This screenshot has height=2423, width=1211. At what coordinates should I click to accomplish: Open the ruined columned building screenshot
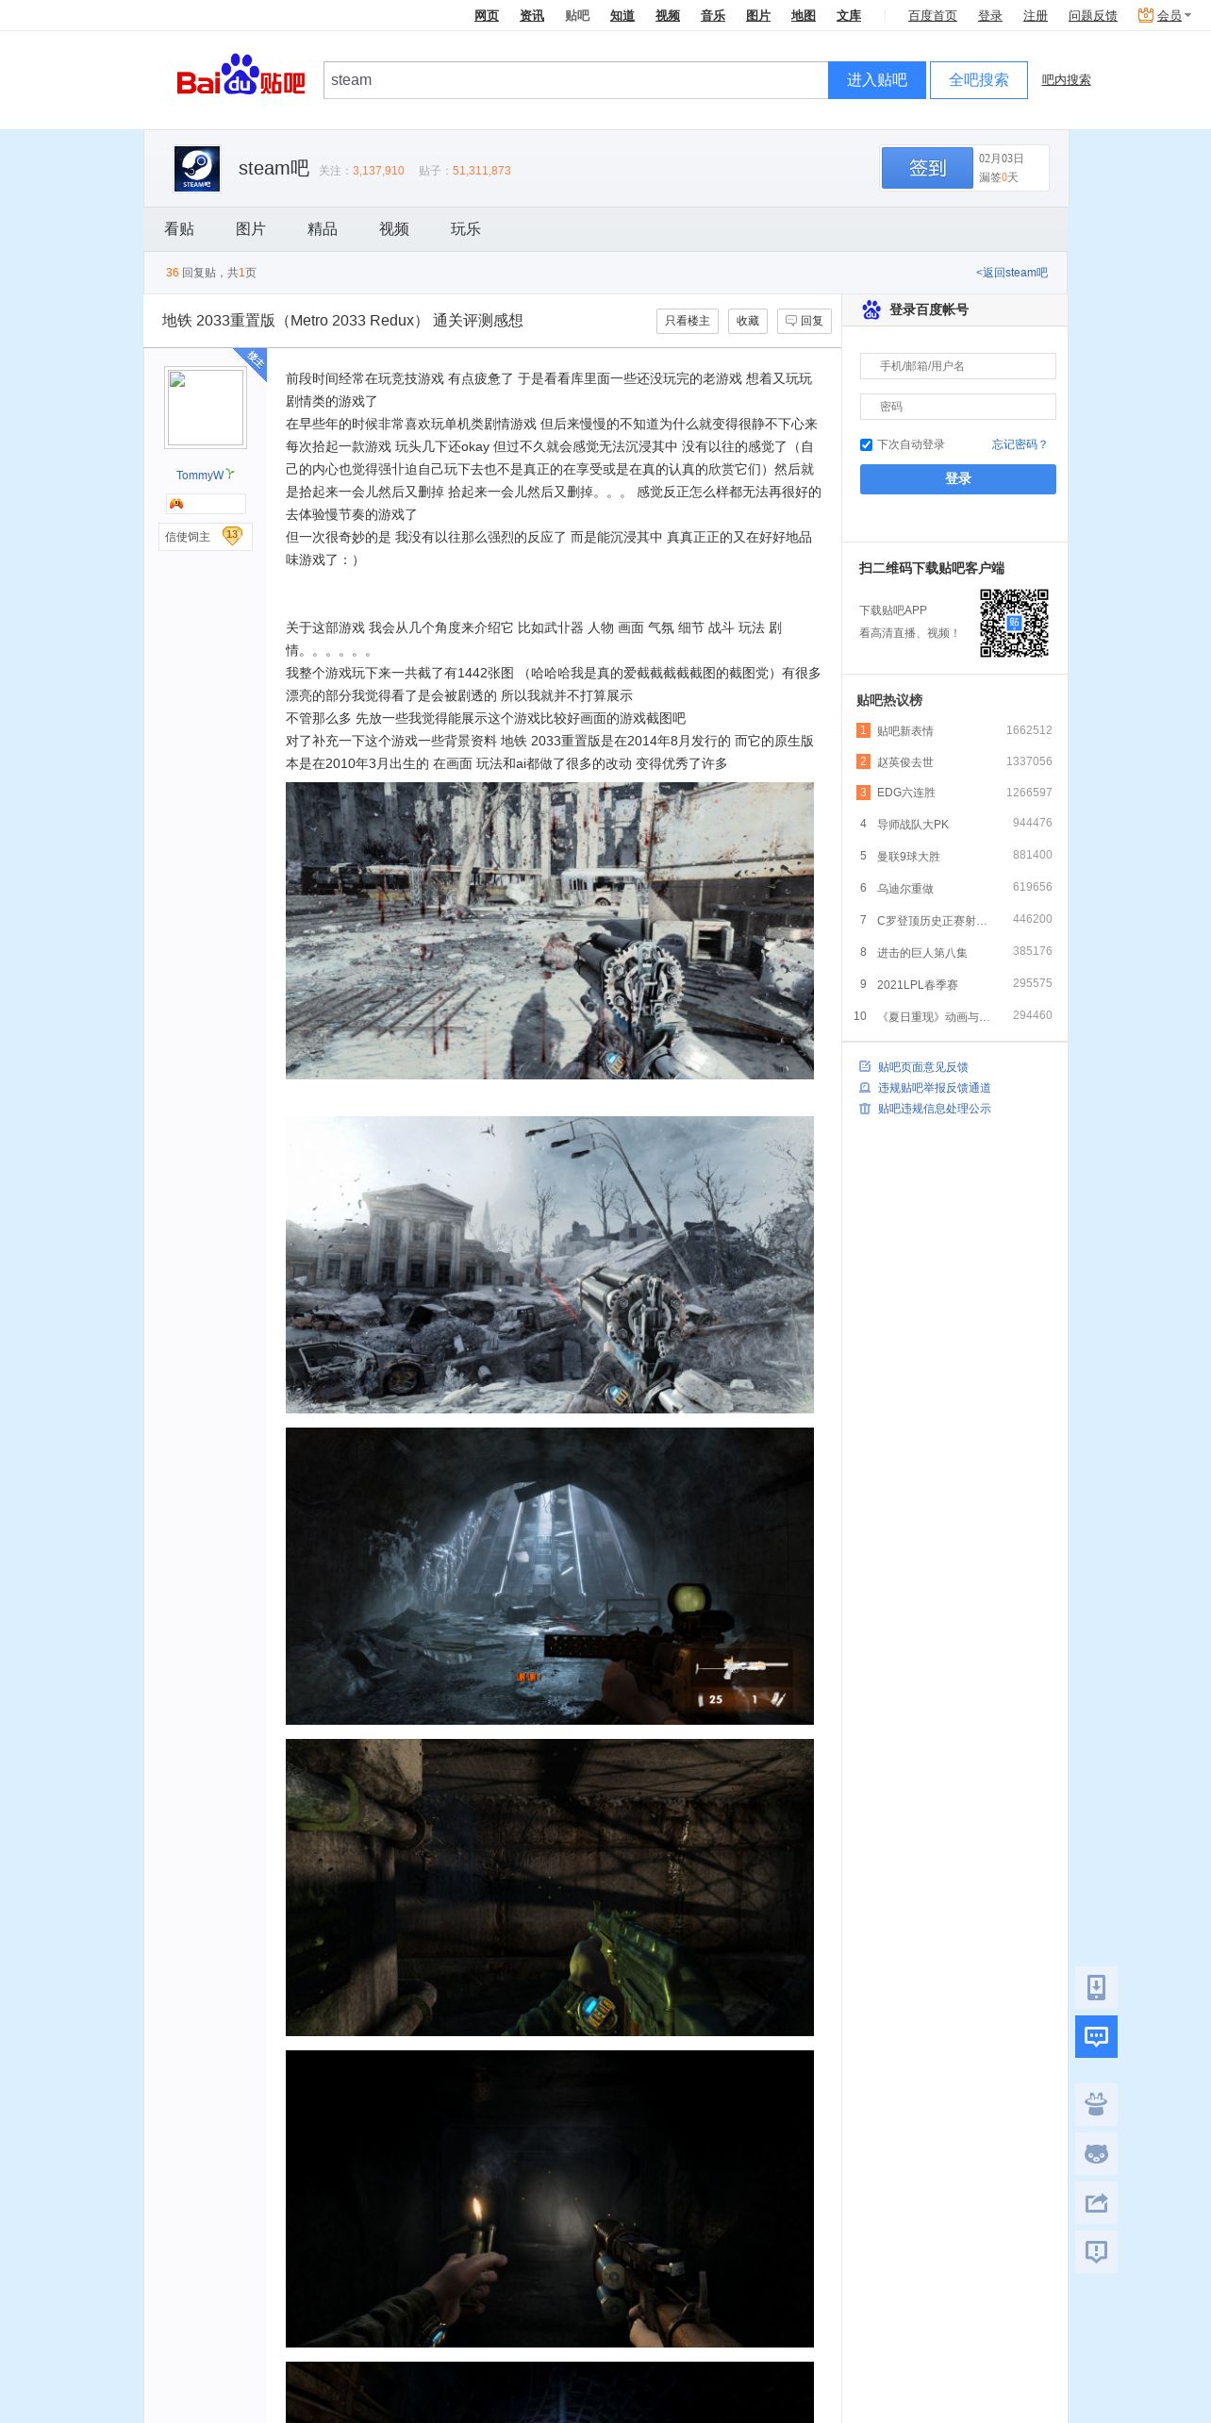(550, 1264)
